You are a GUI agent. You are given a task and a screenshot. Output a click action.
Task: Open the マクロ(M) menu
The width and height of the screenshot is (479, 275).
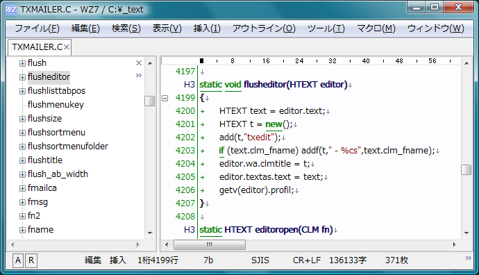point(376,28)
